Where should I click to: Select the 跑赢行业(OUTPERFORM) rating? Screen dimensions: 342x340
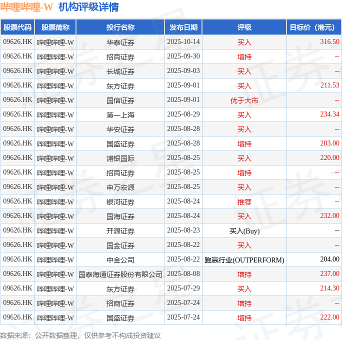click(244, 259)
